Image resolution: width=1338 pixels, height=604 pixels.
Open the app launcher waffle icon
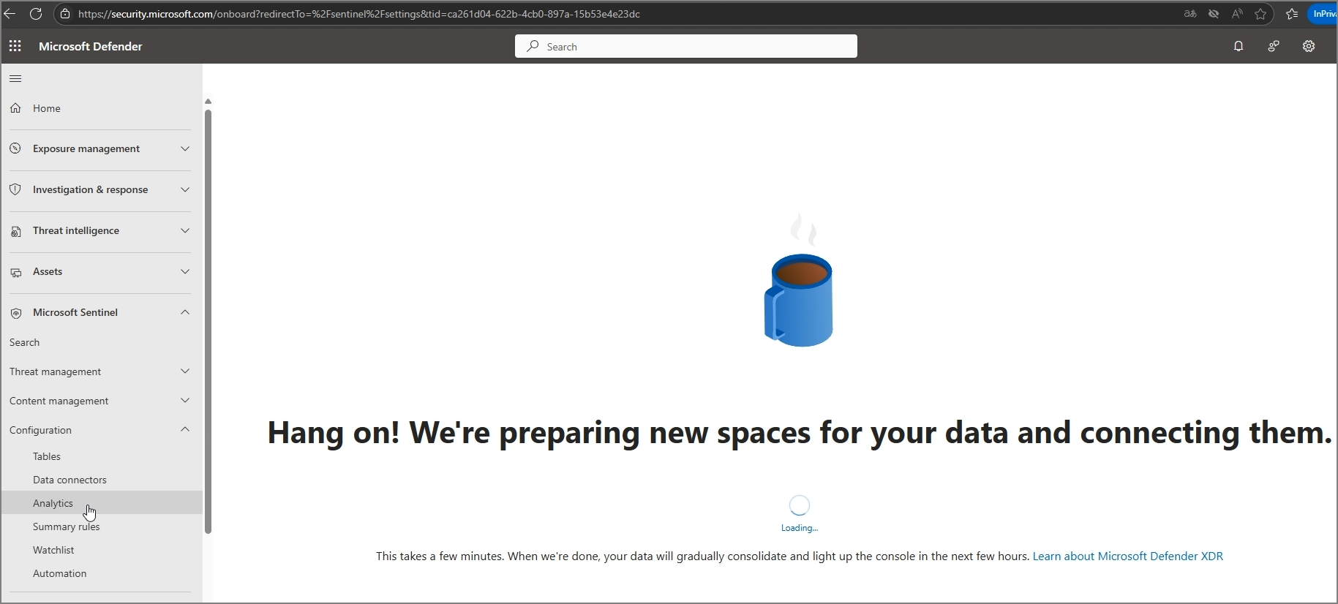pos(15,46)
